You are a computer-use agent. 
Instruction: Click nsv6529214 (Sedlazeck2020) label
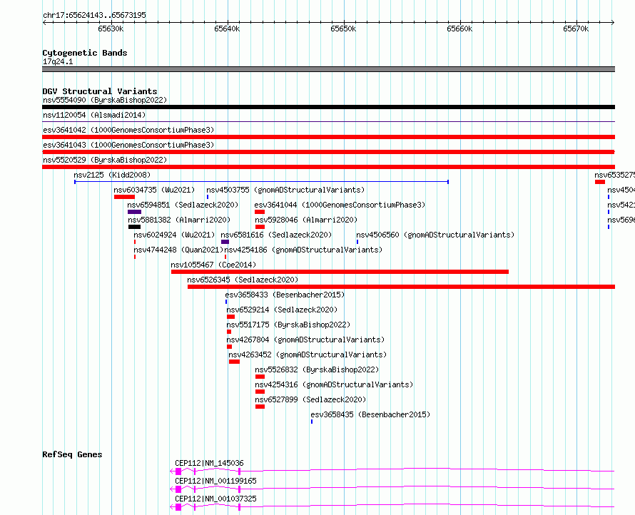point(282,310)
